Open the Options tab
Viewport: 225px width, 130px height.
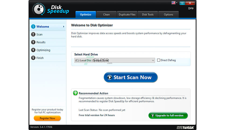coord(168,15)
